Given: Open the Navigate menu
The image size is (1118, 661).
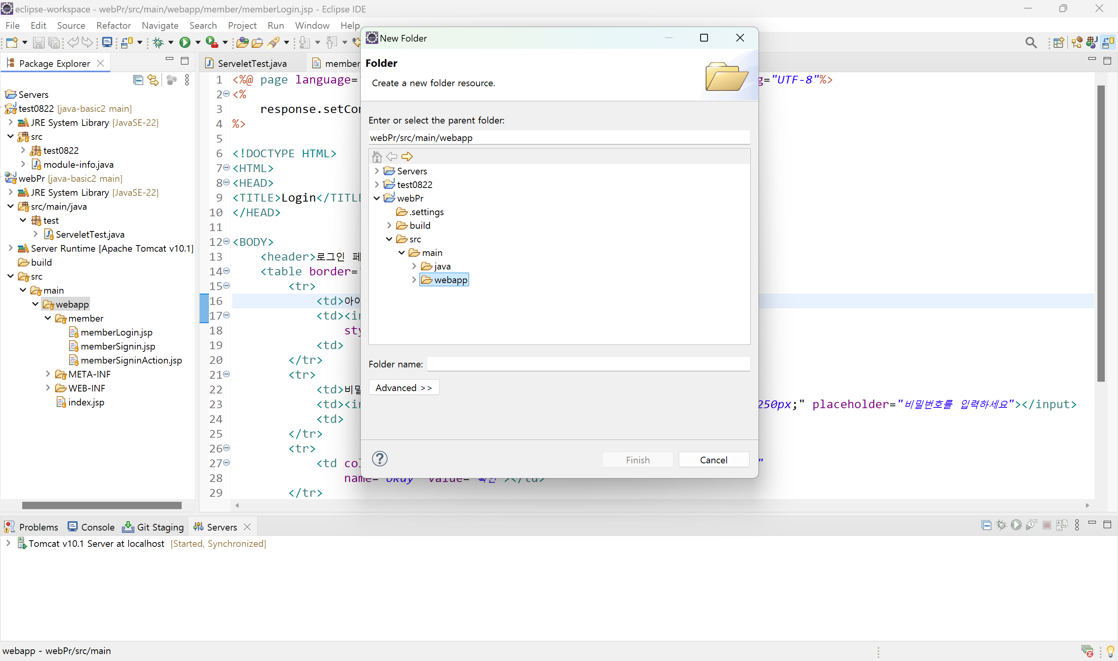Looking at the screenshot, I should (x=160, y=25).
